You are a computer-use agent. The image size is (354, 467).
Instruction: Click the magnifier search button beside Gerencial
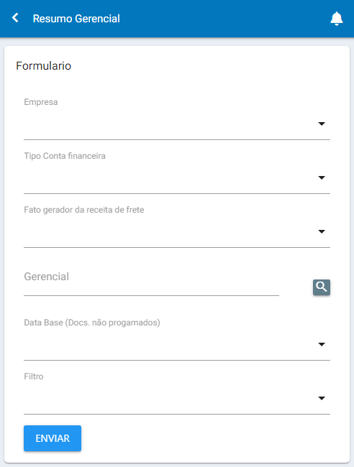pyautogui.click(x=322, y=287)
